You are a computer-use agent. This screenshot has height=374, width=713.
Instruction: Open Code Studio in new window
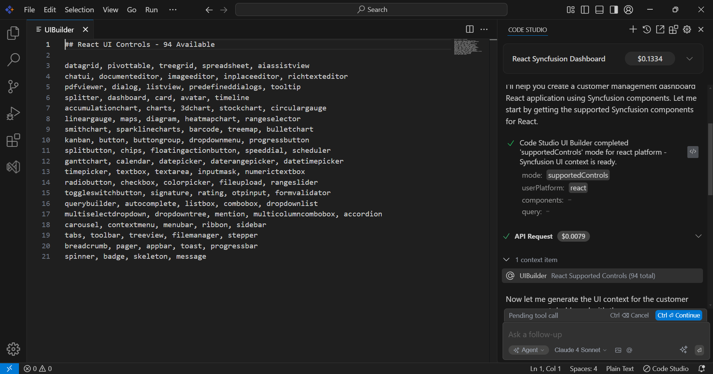pos(660,29)
